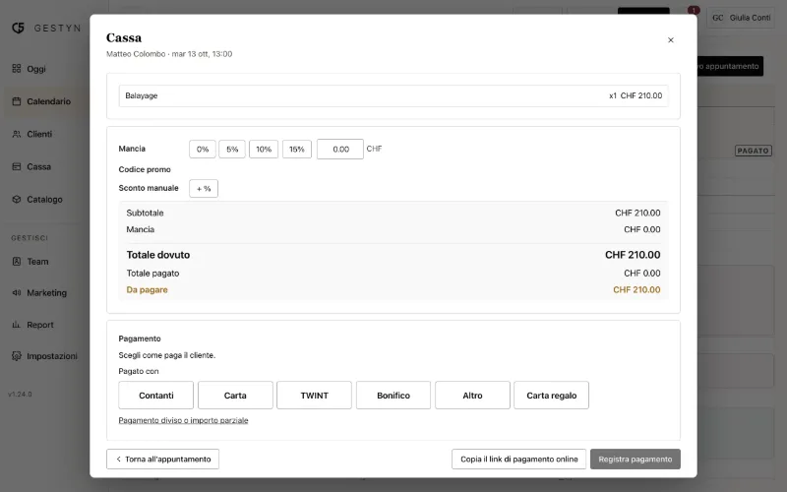Screen dimensions: 787x492
Task: Set tip to 5%
Action: click(232, 150)
